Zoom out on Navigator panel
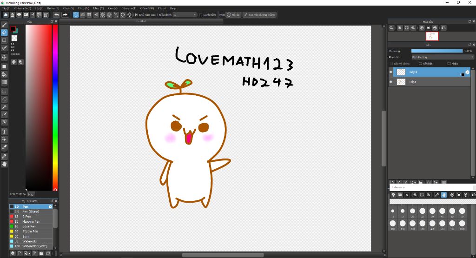Screen dimensions: 476x258 point(413,27)
